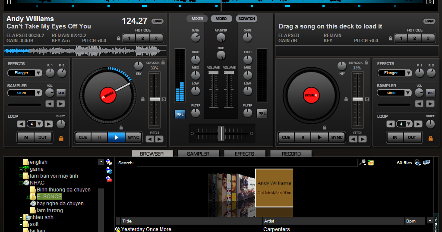Double loop length on left deck
The width and height of the screenshot is (442, 232).
click(48, 124)
